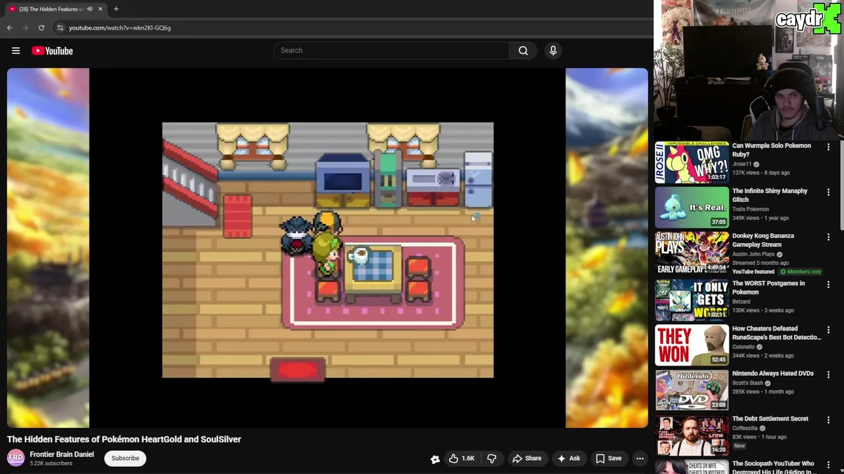
Task: Open The Infinite Shiny Manaphy Glitch title
Action: point(769,195)
